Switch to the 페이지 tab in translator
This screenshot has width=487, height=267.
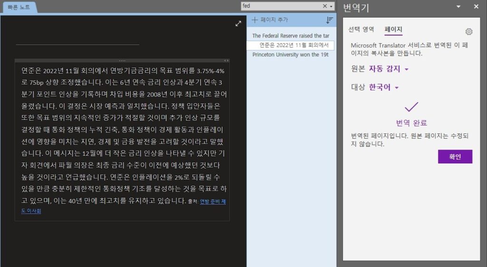point(393,29)
